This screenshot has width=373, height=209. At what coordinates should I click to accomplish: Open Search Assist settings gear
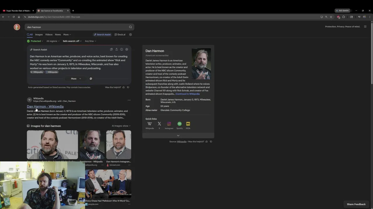click(x=126, y=49)
